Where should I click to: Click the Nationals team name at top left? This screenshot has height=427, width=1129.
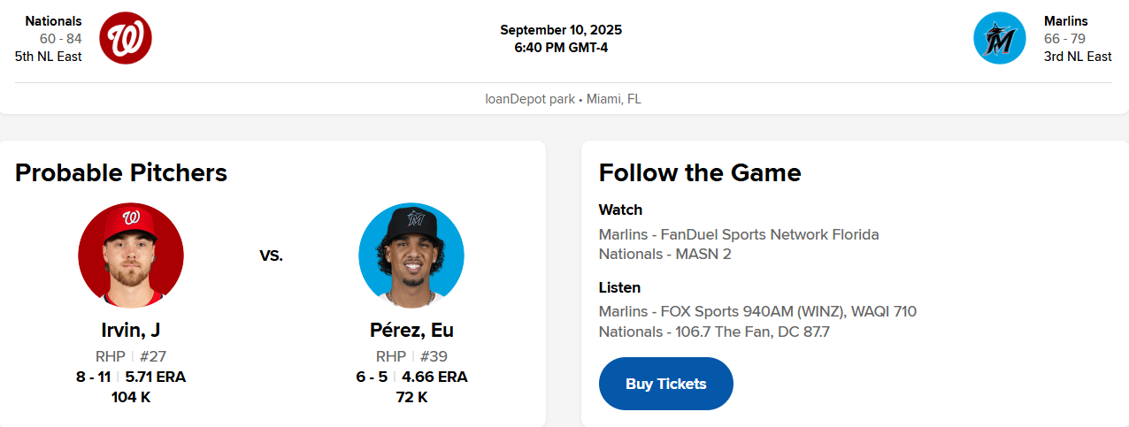tap(53, 20)
